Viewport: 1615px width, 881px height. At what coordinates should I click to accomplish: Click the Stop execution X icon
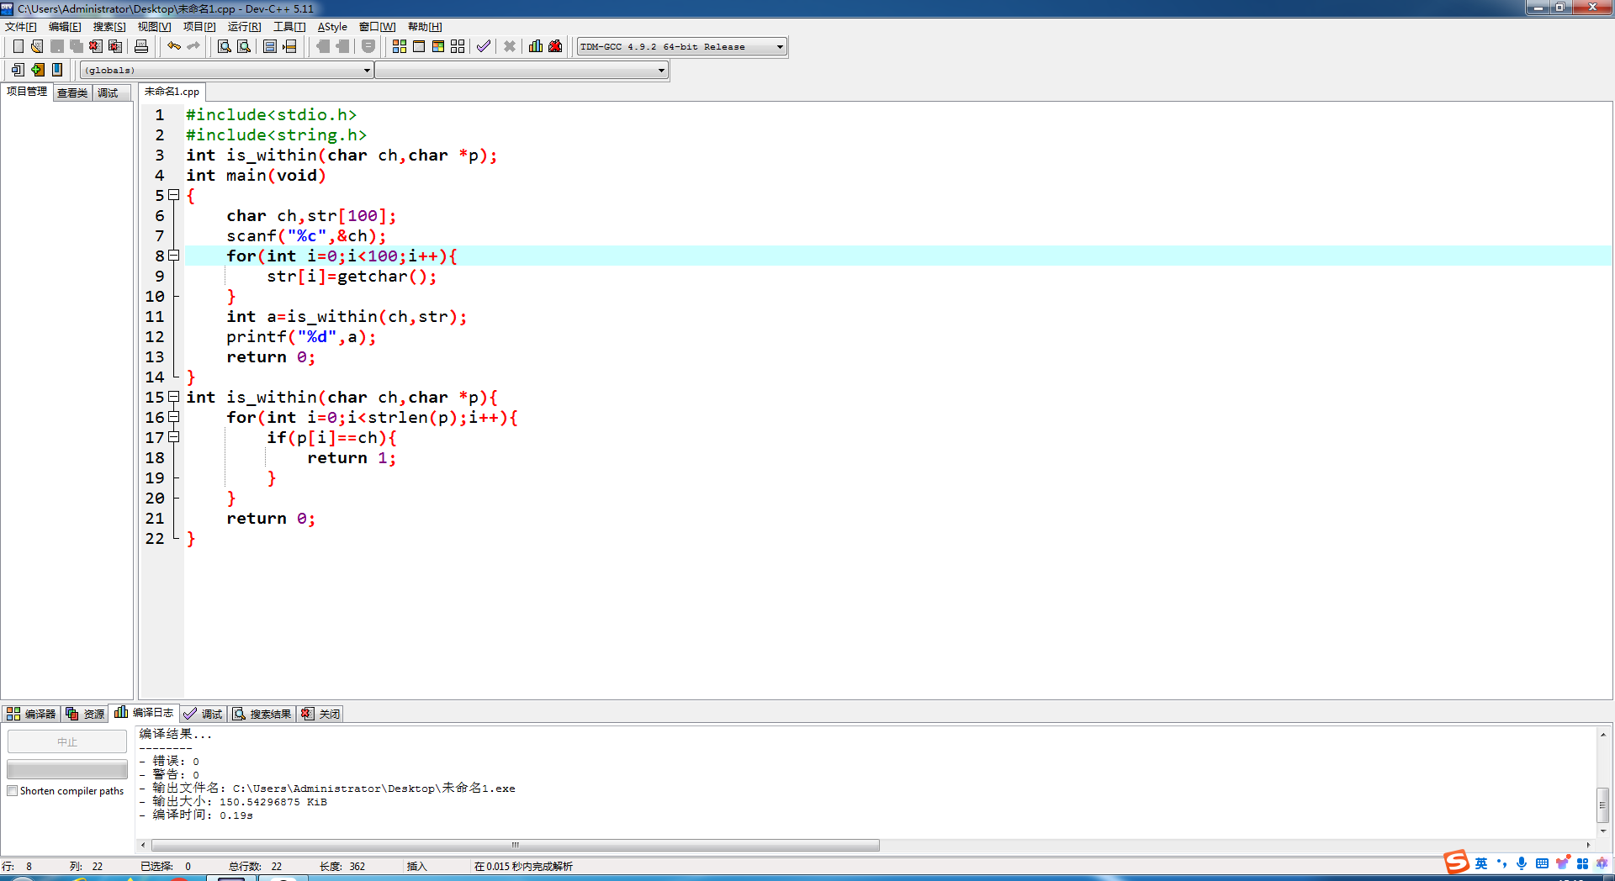click(x=510, y=46)
